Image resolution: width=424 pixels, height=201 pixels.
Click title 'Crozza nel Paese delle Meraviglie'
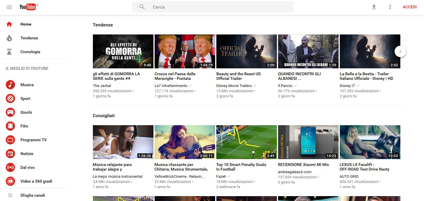coord(175,76)
